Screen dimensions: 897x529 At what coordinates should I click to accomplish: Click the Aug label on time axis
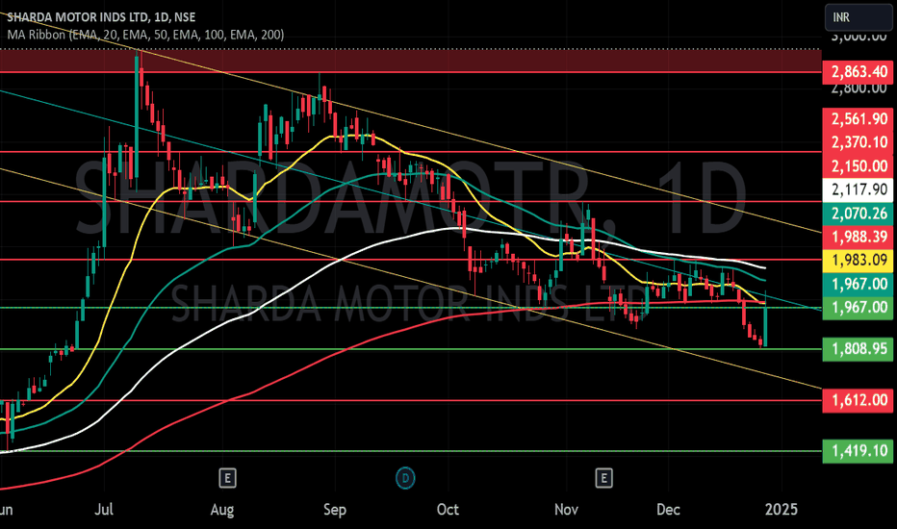[222, 509]
